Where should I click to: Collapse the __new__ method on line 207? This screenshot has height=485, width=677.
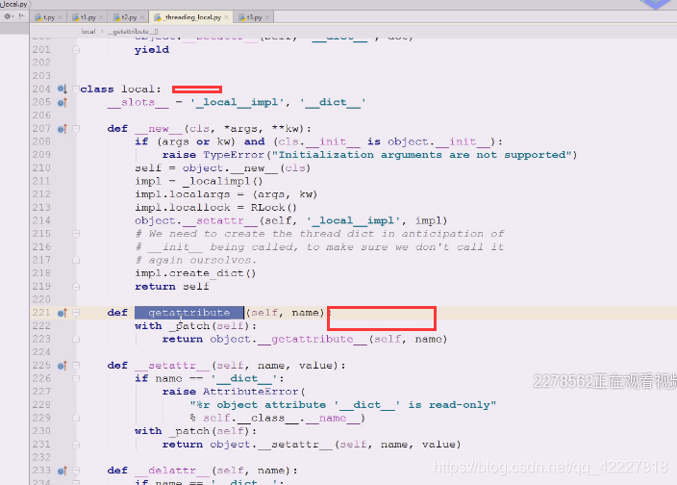pos(76,129)
